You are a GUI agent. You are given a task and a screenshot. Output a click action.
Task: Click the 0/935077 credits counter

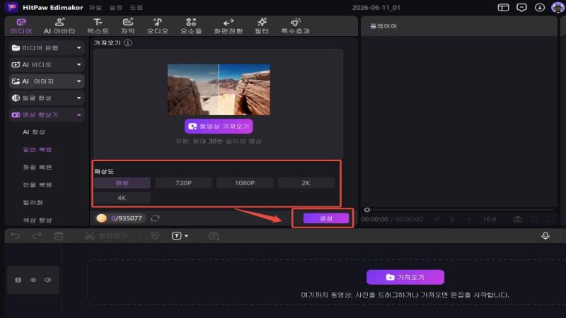coord(127,218)
